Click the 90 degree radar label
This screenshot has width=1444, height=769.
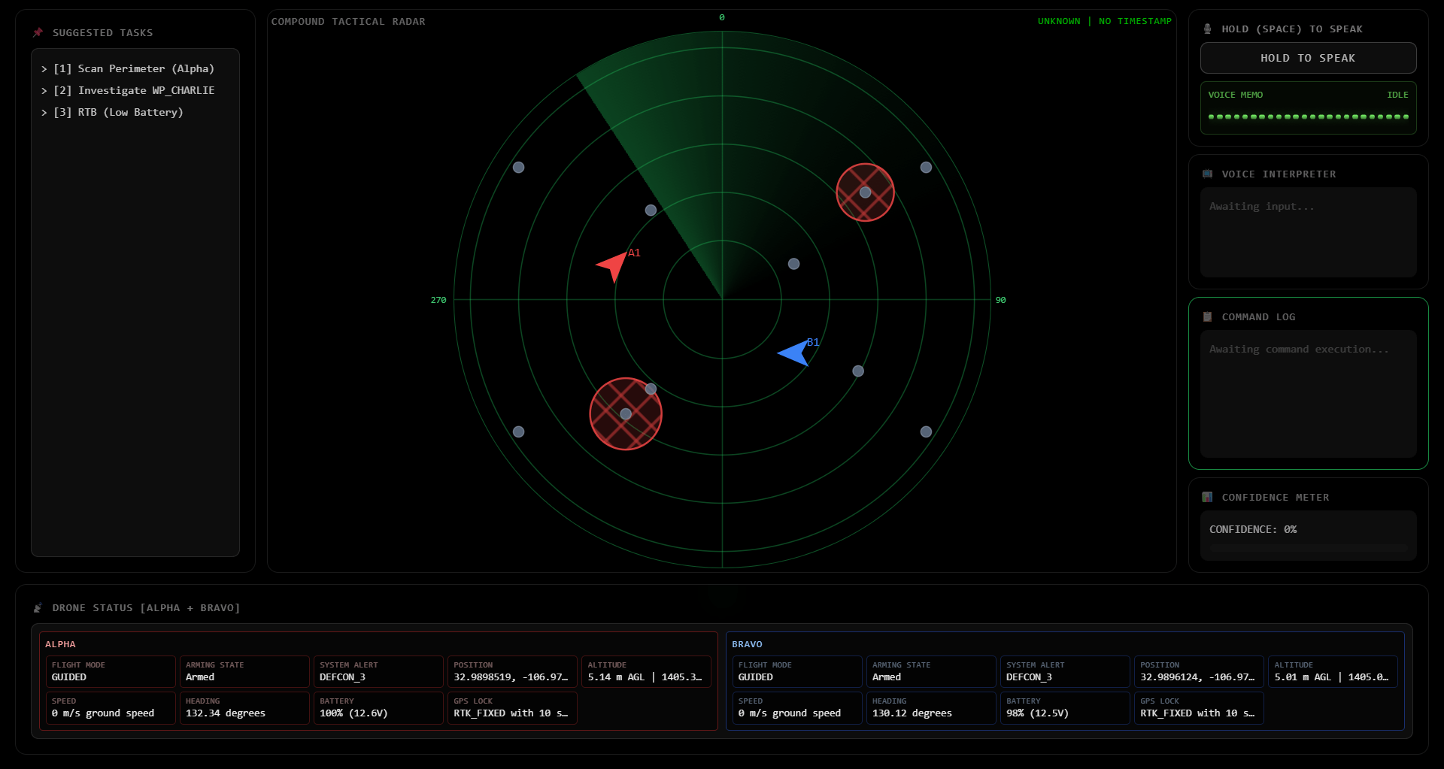[x=1000, y=300]
